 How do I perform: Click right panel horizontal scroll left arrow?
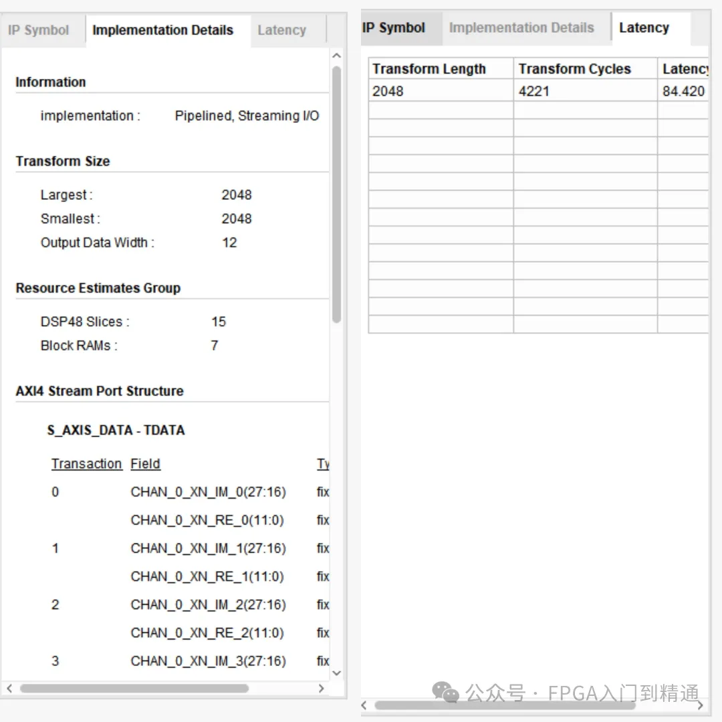(x=364, y=705)
